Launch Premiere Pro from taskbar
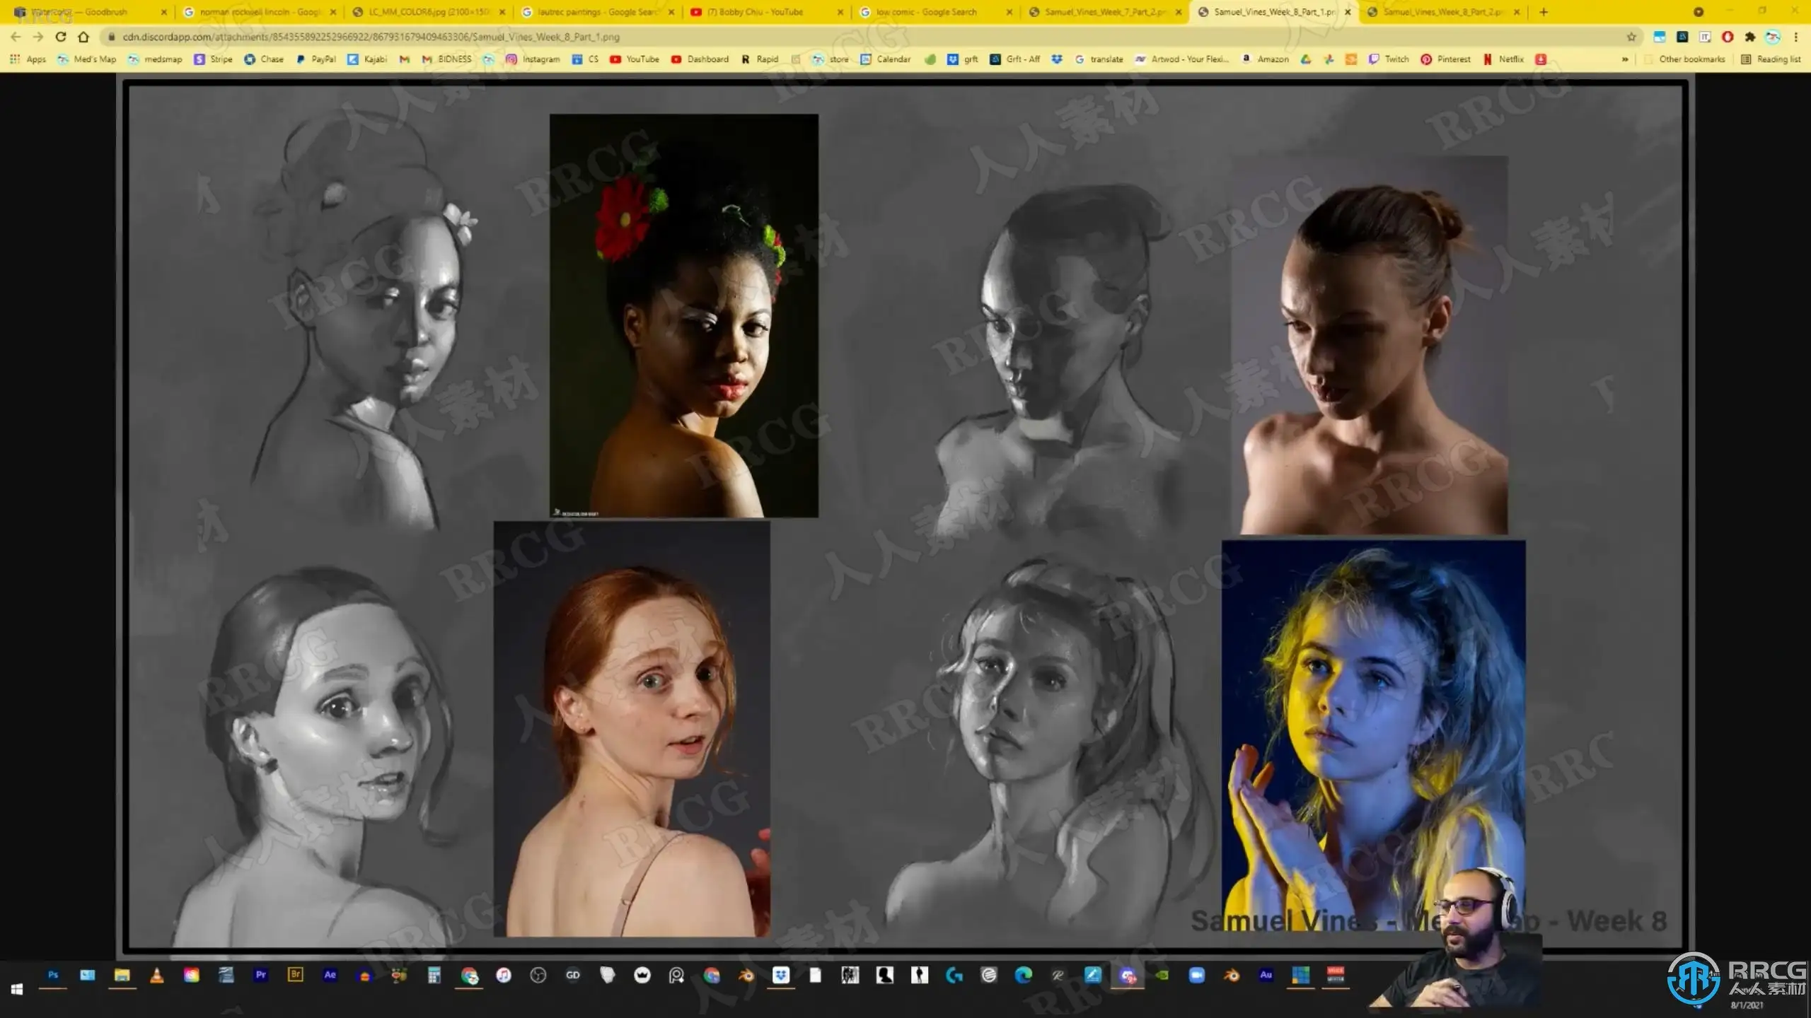Screen dimensions: 1811x1018 point(261,975)
